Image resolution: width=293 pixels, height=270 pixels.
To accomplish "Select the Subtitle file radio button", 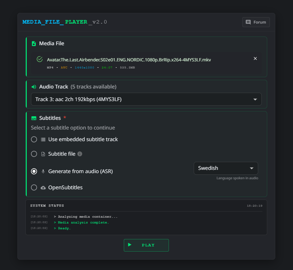I will [x=34, y=154].
